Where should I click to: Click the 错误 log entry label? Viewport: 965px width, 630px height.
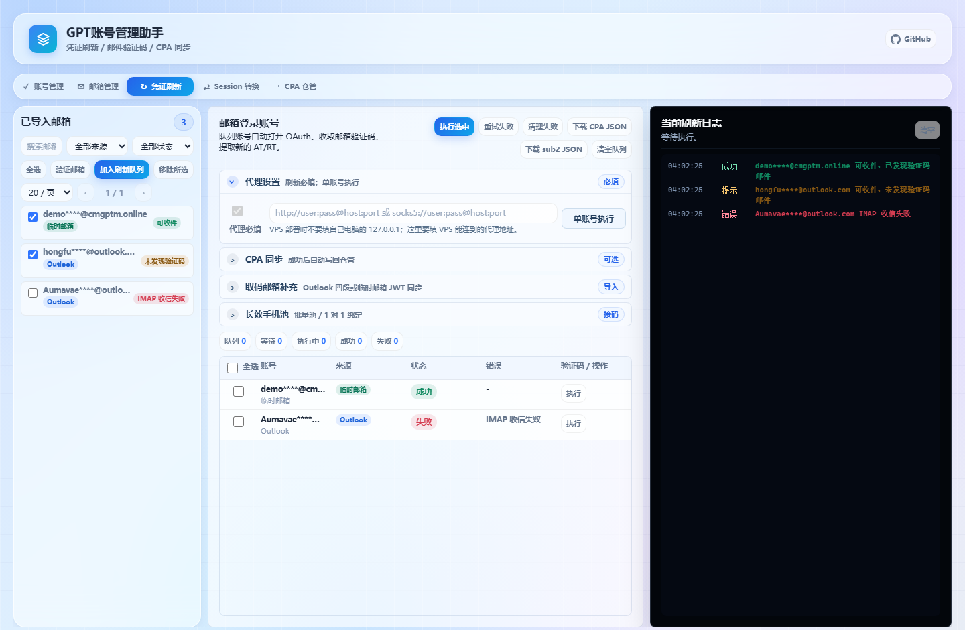pos(729,214)
